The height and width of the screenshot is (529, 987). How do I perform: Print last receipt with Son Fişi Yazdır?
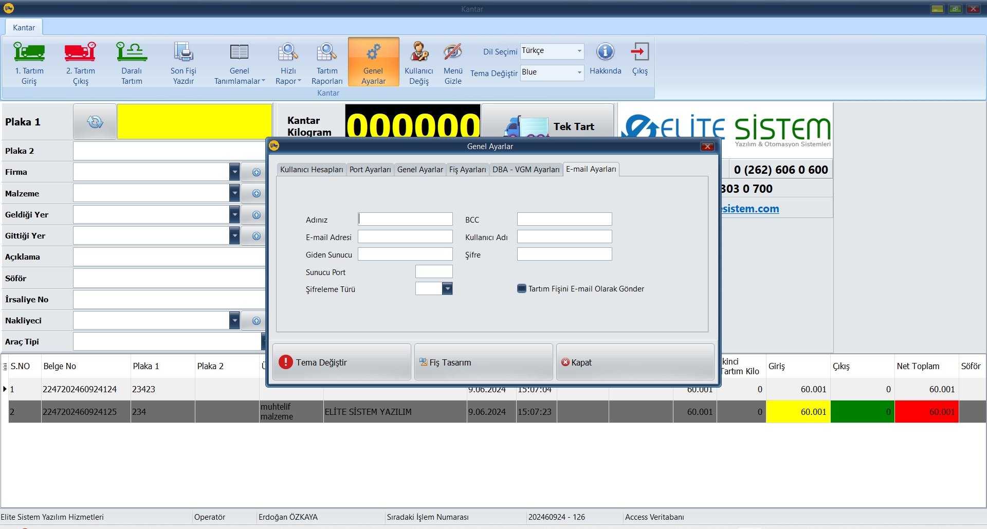[184, 52]
